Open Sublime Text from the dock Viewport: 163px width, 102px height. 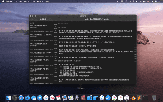[139, 98]
